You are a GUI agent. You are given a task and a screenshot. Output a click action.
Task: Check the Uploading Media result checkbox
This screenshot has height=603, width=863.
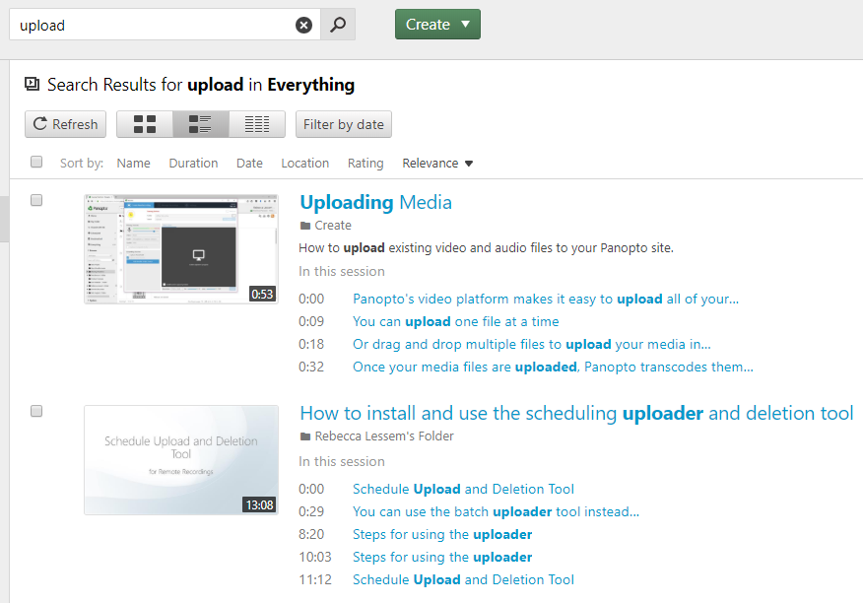(36, 199)
